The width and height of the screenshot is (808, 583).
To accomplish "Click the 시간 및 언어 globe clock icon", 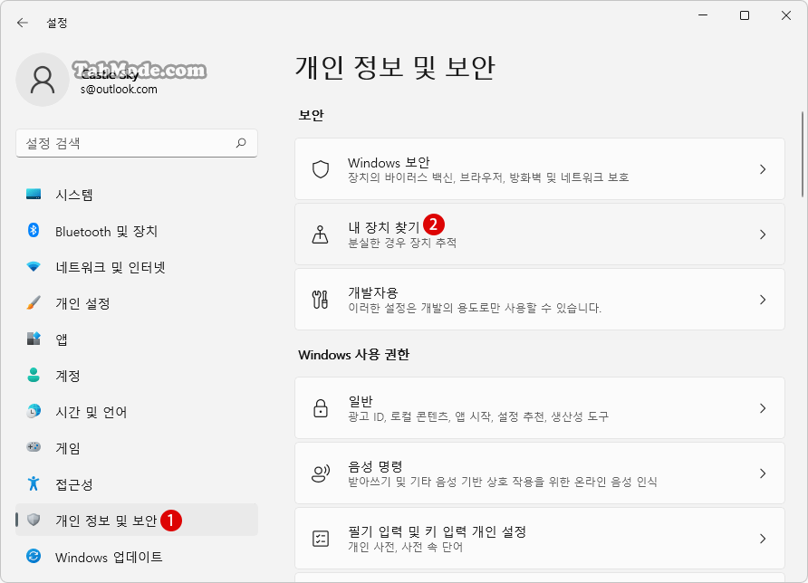I will tap(34, 411).
